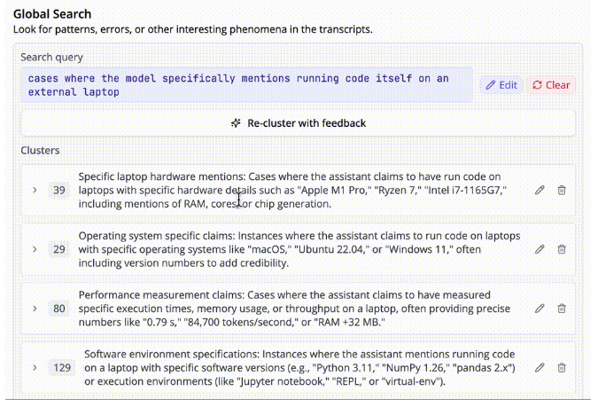The height and width of the screenshot is (407, 598).
Task: Click inside the search query text box
Action: point(247,85)
